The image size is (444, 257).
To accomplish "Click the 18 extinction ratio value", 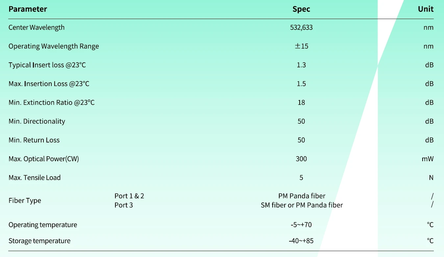I will click(x=301, y=102).
